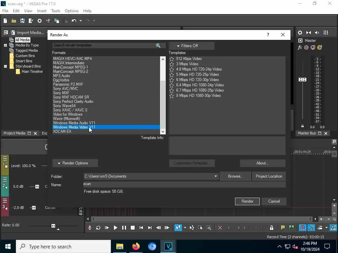Click the Render button
Viewport: 338px width, 253px height.
pyautogui.click(x=247, y=201)
